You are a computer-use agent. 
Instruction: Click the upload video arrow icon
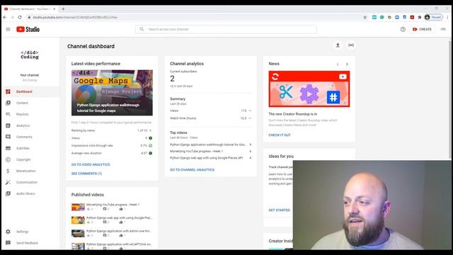point(338,45)
